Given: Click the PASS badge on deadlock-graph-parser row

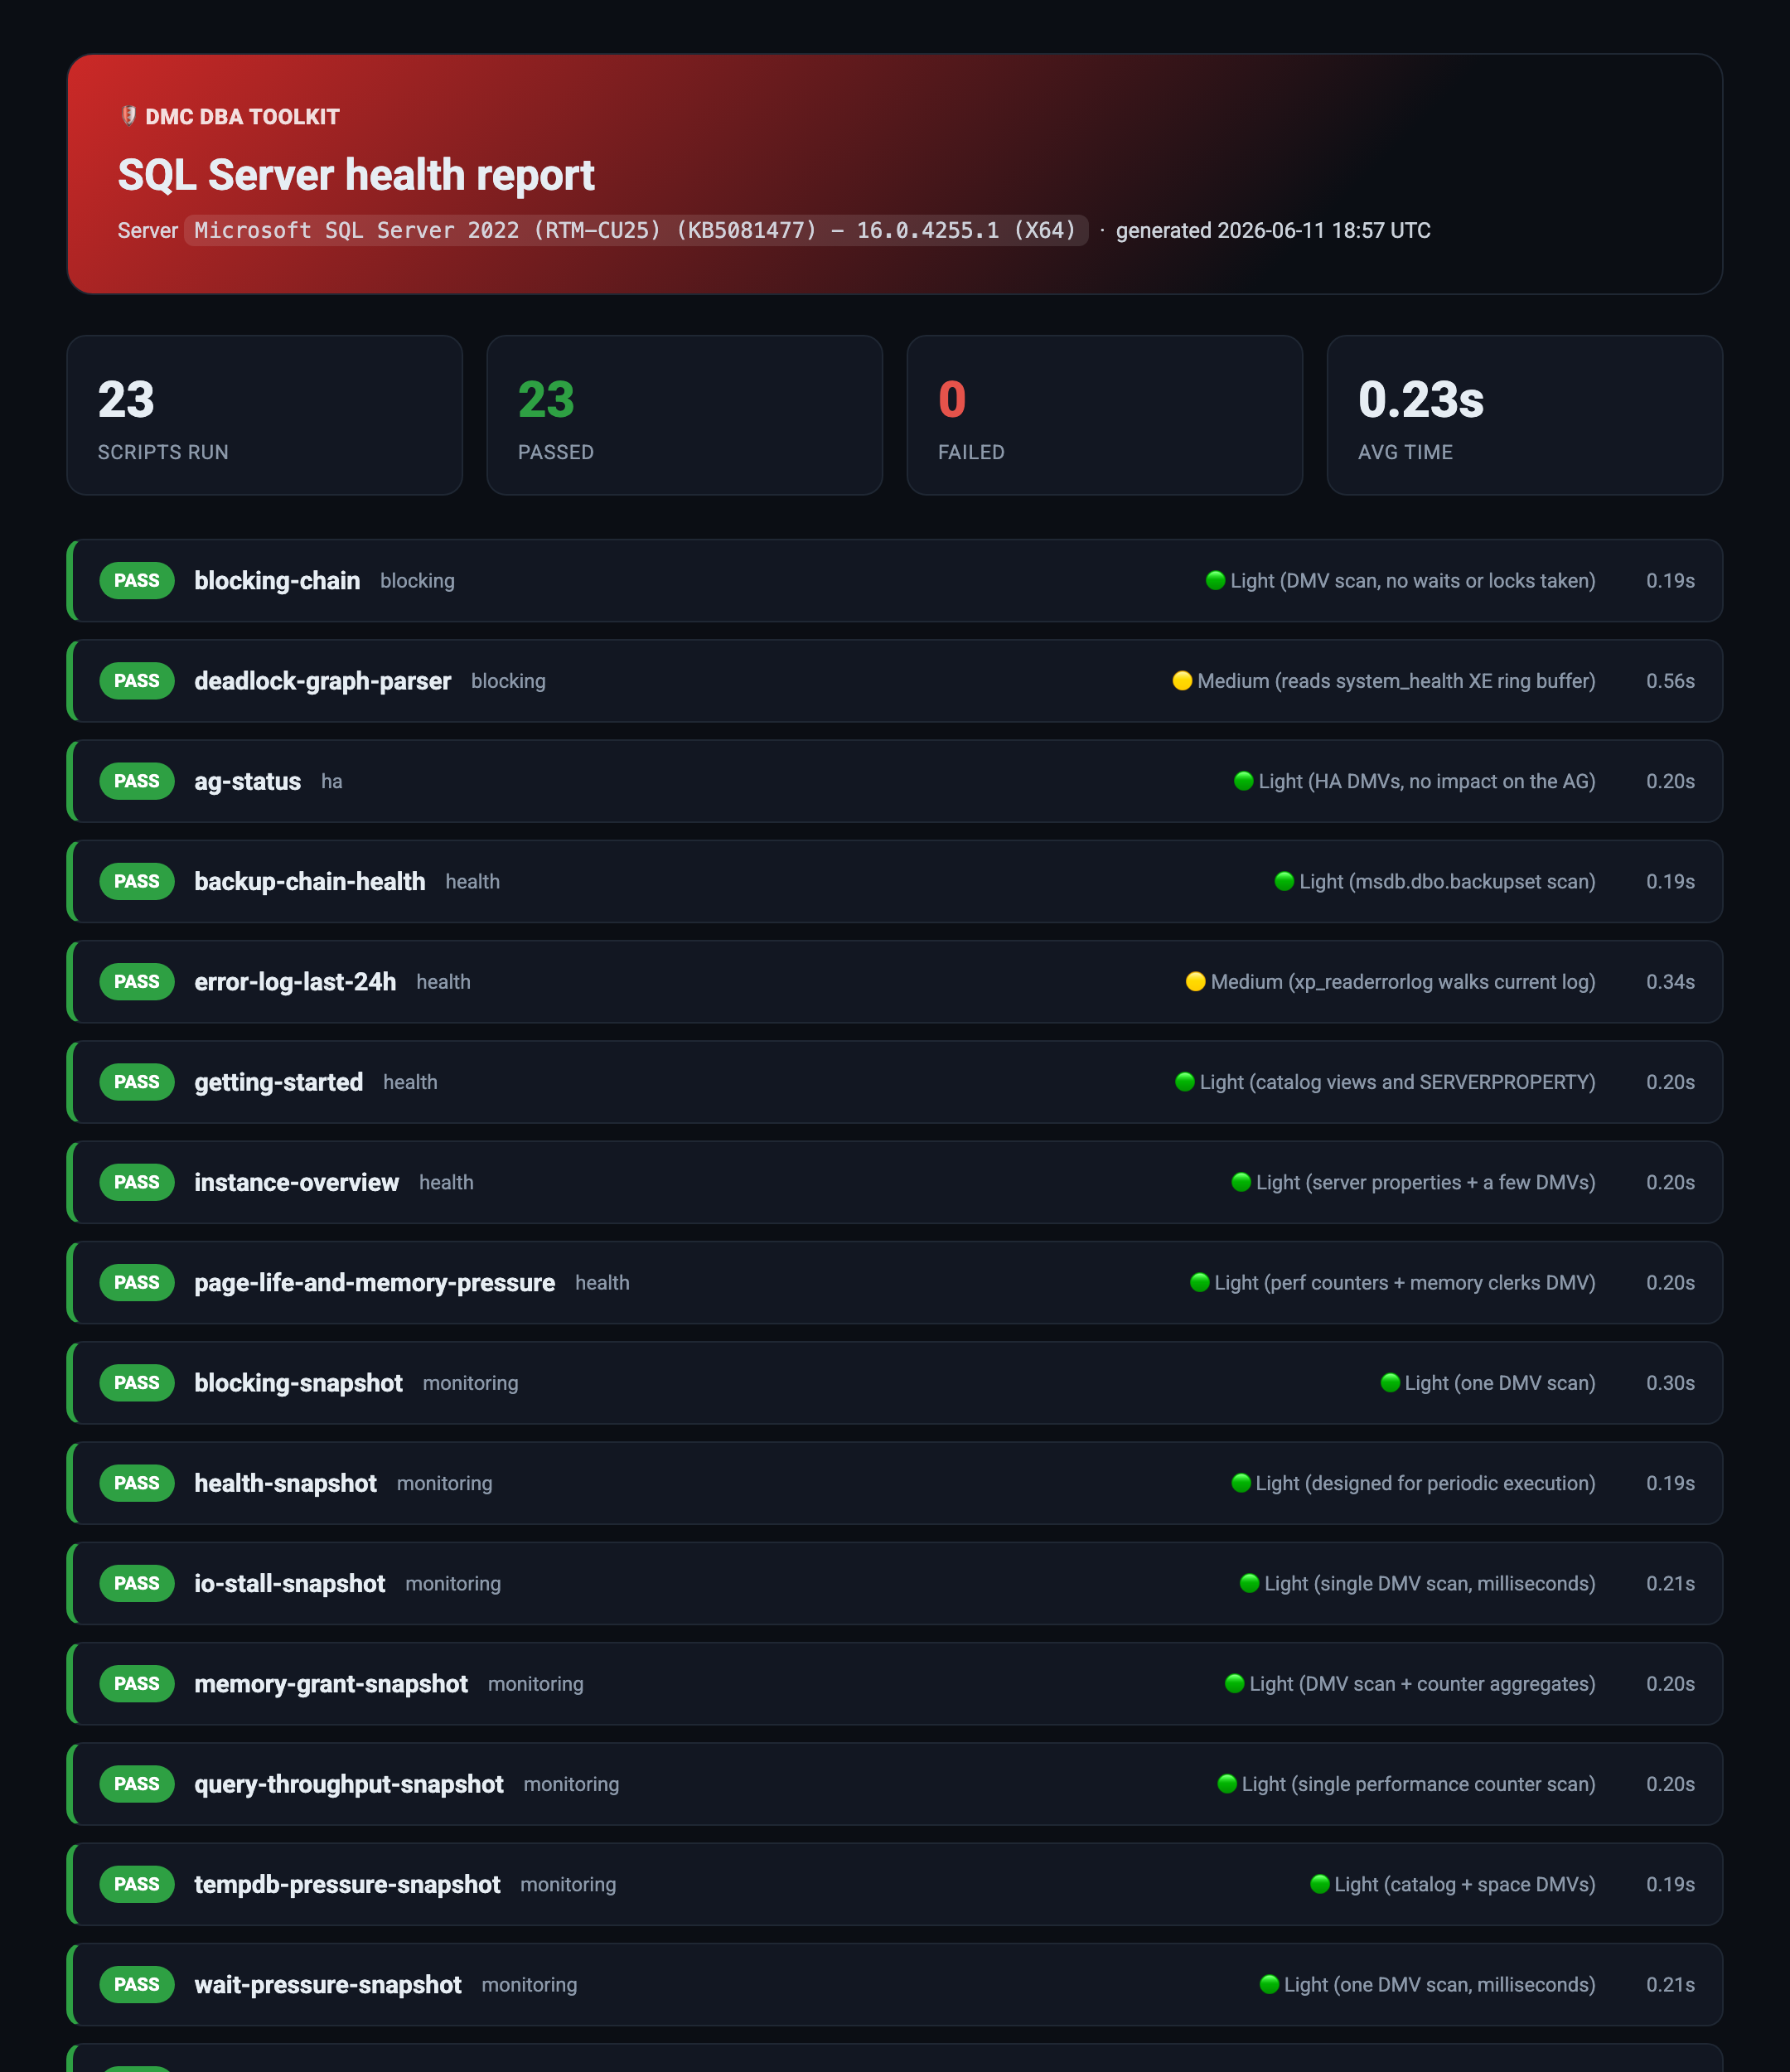Looking at the screenshot, I should [x=137, y=680].
